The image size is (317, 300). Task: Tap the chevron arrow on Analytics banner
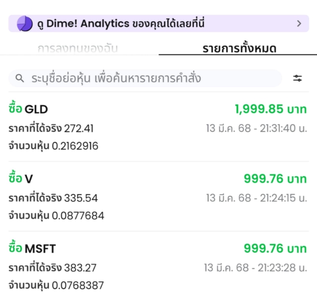tap(299, 24)
